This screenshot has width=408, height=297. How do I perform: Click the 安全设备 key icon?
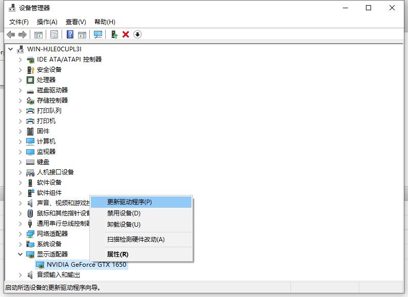[x=30, y=70]
